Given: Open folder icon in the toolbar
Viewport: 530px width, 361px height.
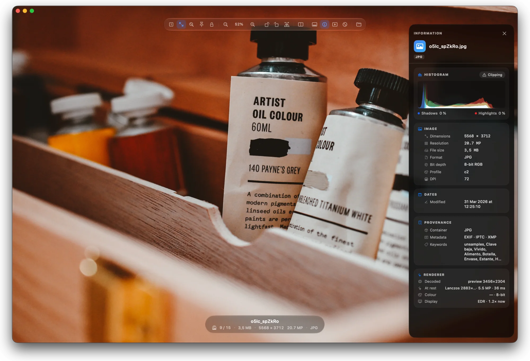Looking at the screenshot, I should (x=359, y=24).
